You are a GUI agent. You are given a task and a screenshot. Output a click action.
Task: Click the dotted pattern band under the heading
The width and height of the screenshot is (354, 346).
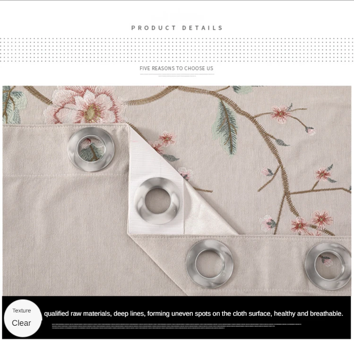click(x=177, y=50)
